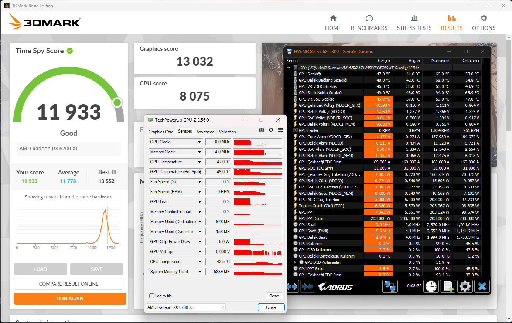The image size is (512, 323).
Task: Select the GPU Sıcak Nokta Sıcaklığı row
Action: tap(384, 93)
